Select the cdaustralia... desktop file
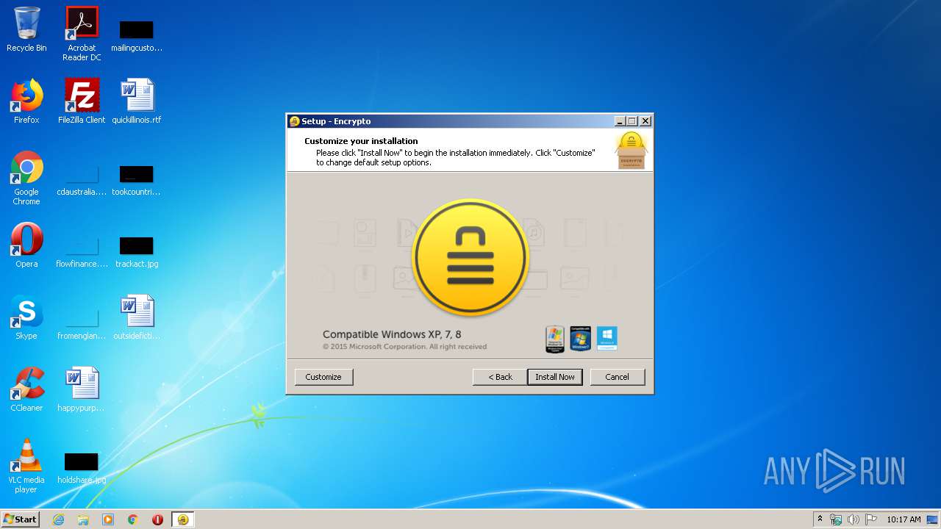 [82, 181]
